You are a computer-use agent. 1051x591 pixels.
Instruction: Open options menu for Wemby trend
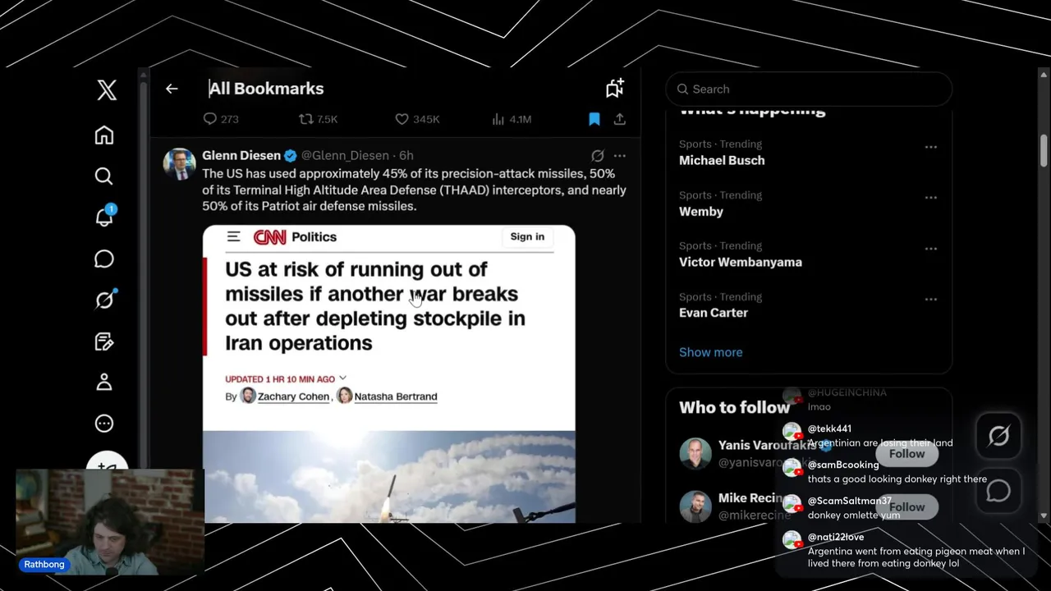point(931,198)
